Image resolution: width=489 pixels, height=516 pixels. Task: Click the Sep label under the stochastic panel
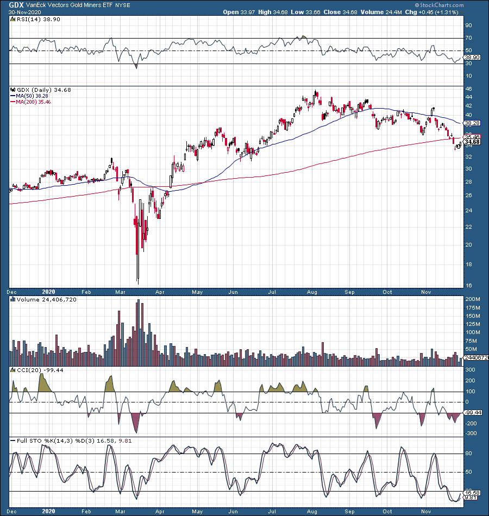[x=349, y=512]
